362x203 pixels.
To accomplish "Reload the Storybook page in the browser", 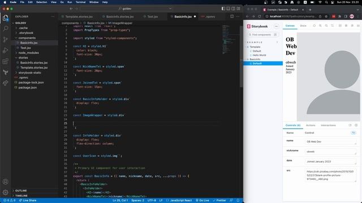I will click(x=260, y=16).
